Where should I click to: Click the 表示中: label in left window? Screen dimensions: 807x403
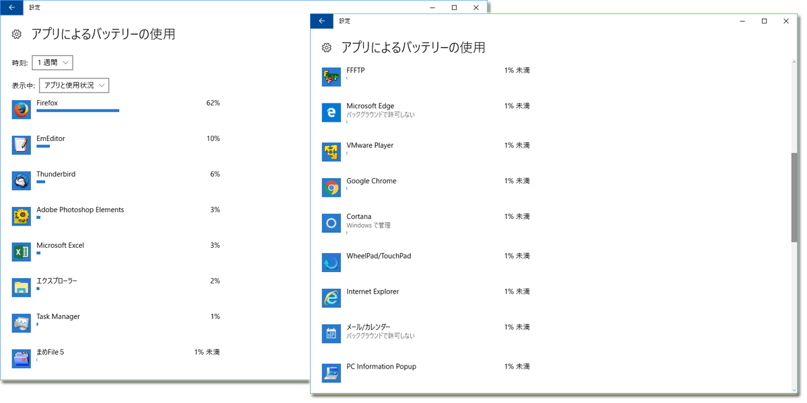click(x=24, y=86)
